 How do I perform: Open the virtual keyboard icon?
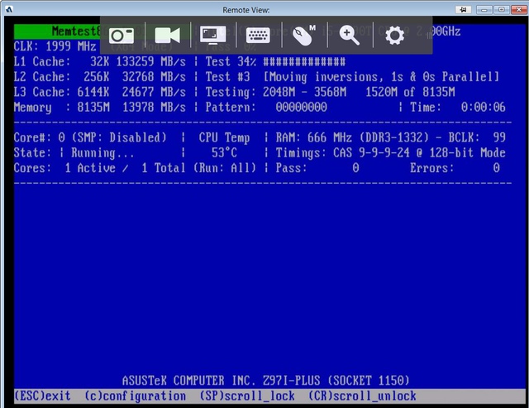tap(258, 35)
